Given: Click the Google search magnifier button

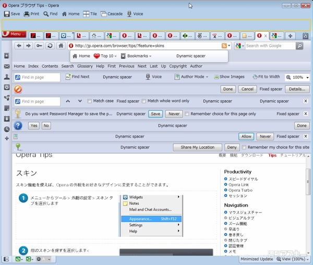Looking at the screenshot, I should [x=299, y=46].
